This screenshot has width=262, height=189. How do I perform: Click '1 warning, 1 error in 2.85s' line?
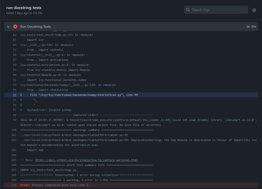coord(86,180)
